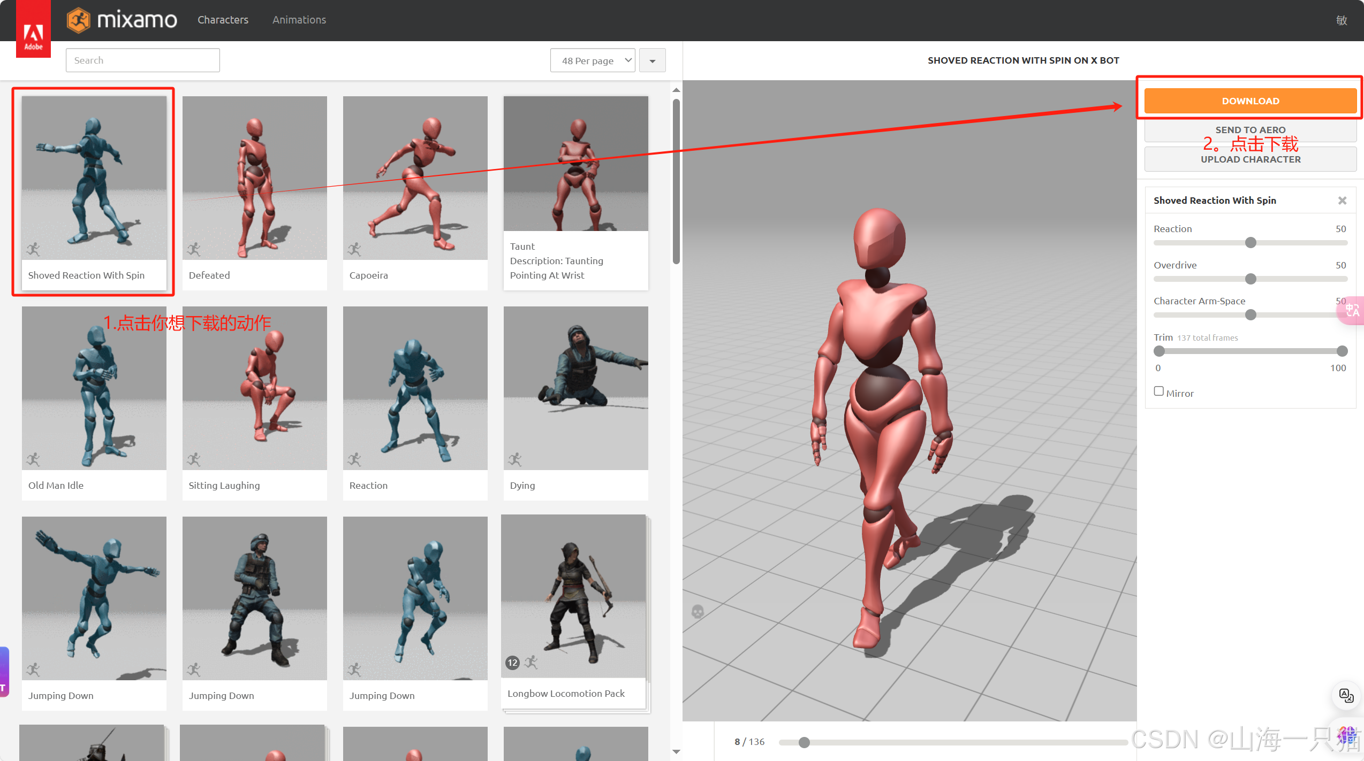The width and height of the screenshot is (1364, 761).
Task: Adjust the Overdrive slider handle
Action: pos(1251,279)
